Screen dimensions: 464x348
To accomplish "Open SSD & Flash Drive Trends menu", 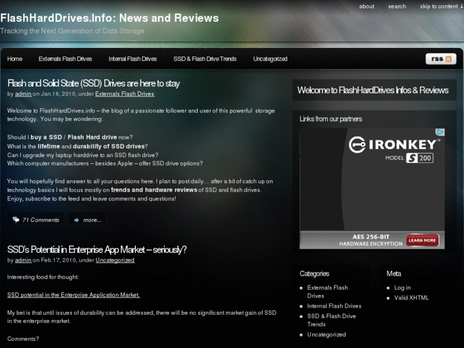I will click(x=205, y=59).
